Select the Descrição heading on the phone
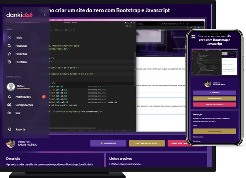Image resolution: width=246 pixels, height=178 pixels. (197, 114)
